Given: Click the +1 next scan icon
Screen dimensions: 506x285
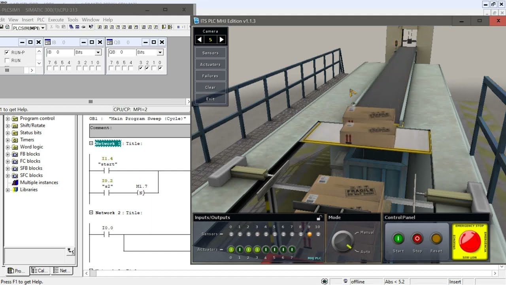Looking at the screenshot, I should pyautogui.click(x=183, y=27).
